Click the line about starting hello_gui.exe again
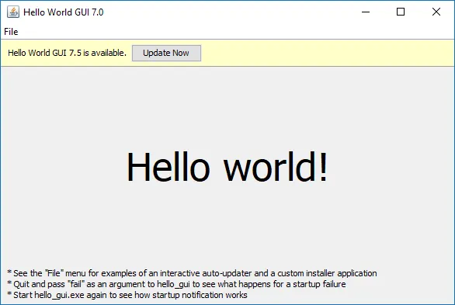Image resolution: width=455 pixels, height=305 pixels. [127, 295]
